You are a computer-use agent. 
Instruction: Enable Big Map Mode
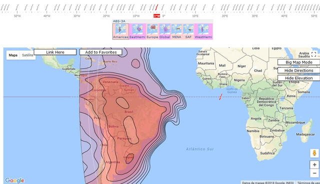click(x=299, y=62)
